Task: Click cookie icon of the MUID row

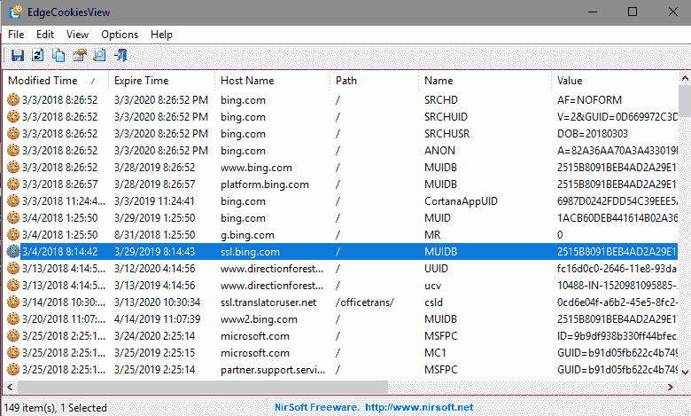Action: tap(13, 217)
